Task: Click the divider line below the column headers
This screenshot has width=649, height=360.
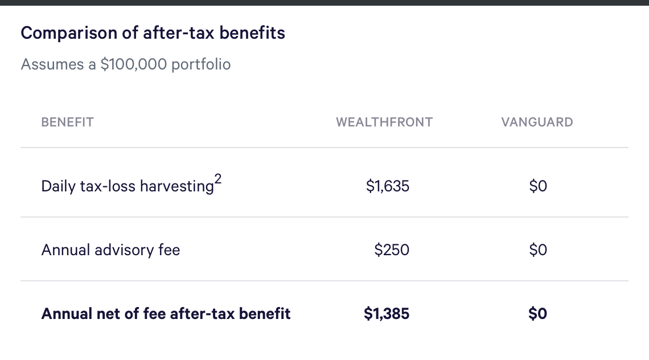Action: point(324,148)
